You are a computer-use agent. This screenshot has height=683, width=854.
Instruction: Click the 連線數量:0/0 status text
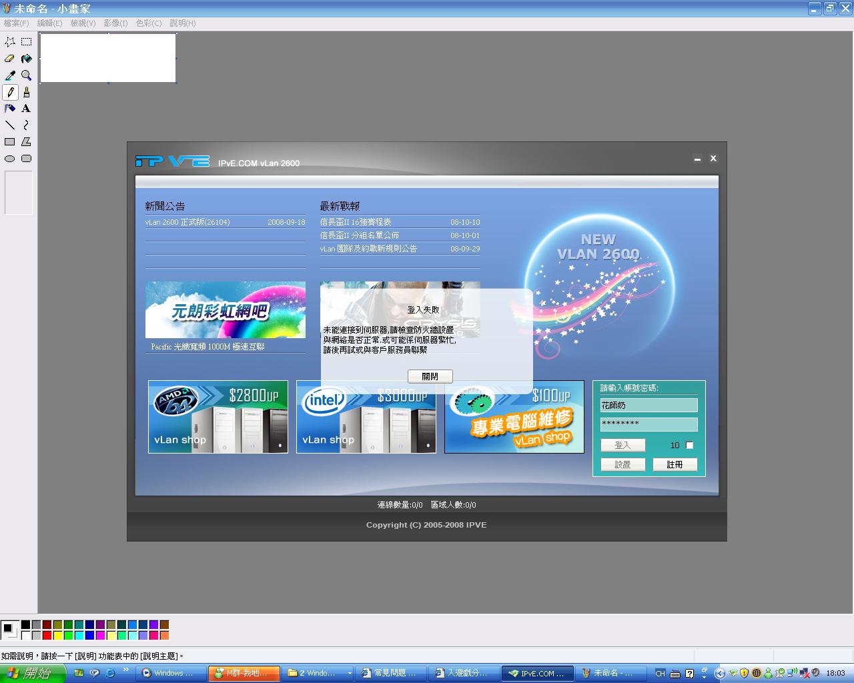coord(400,505)
